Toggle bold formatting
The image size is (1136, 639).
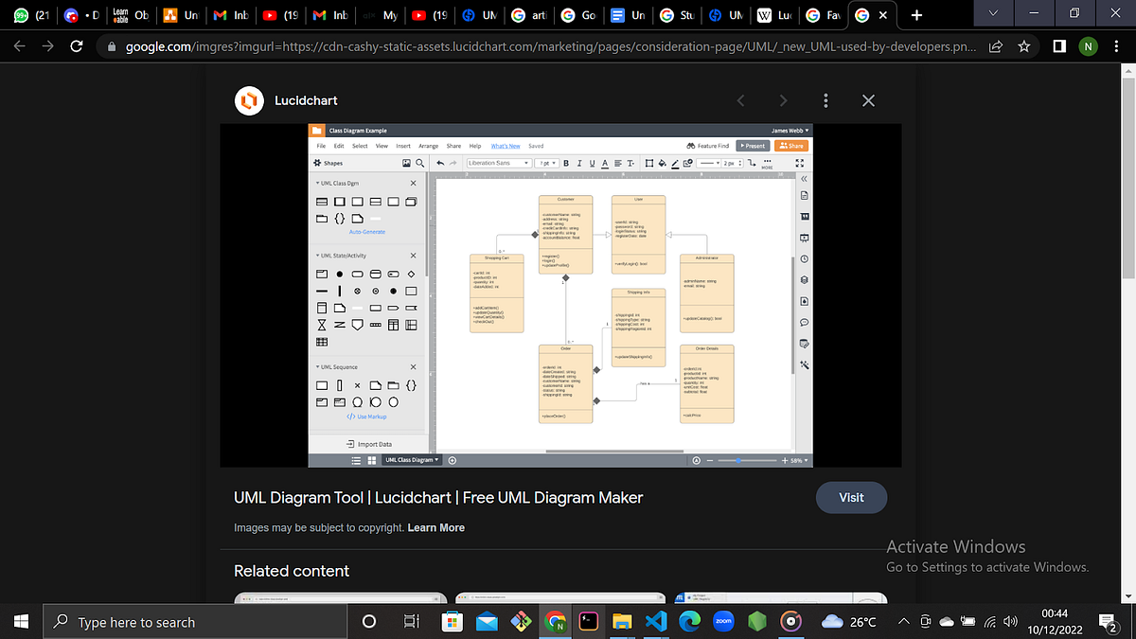click(x=566, y=163)
